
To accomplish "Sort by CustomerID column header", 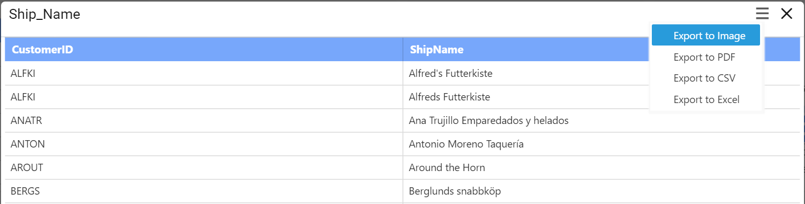I will (x=204, y=50).
